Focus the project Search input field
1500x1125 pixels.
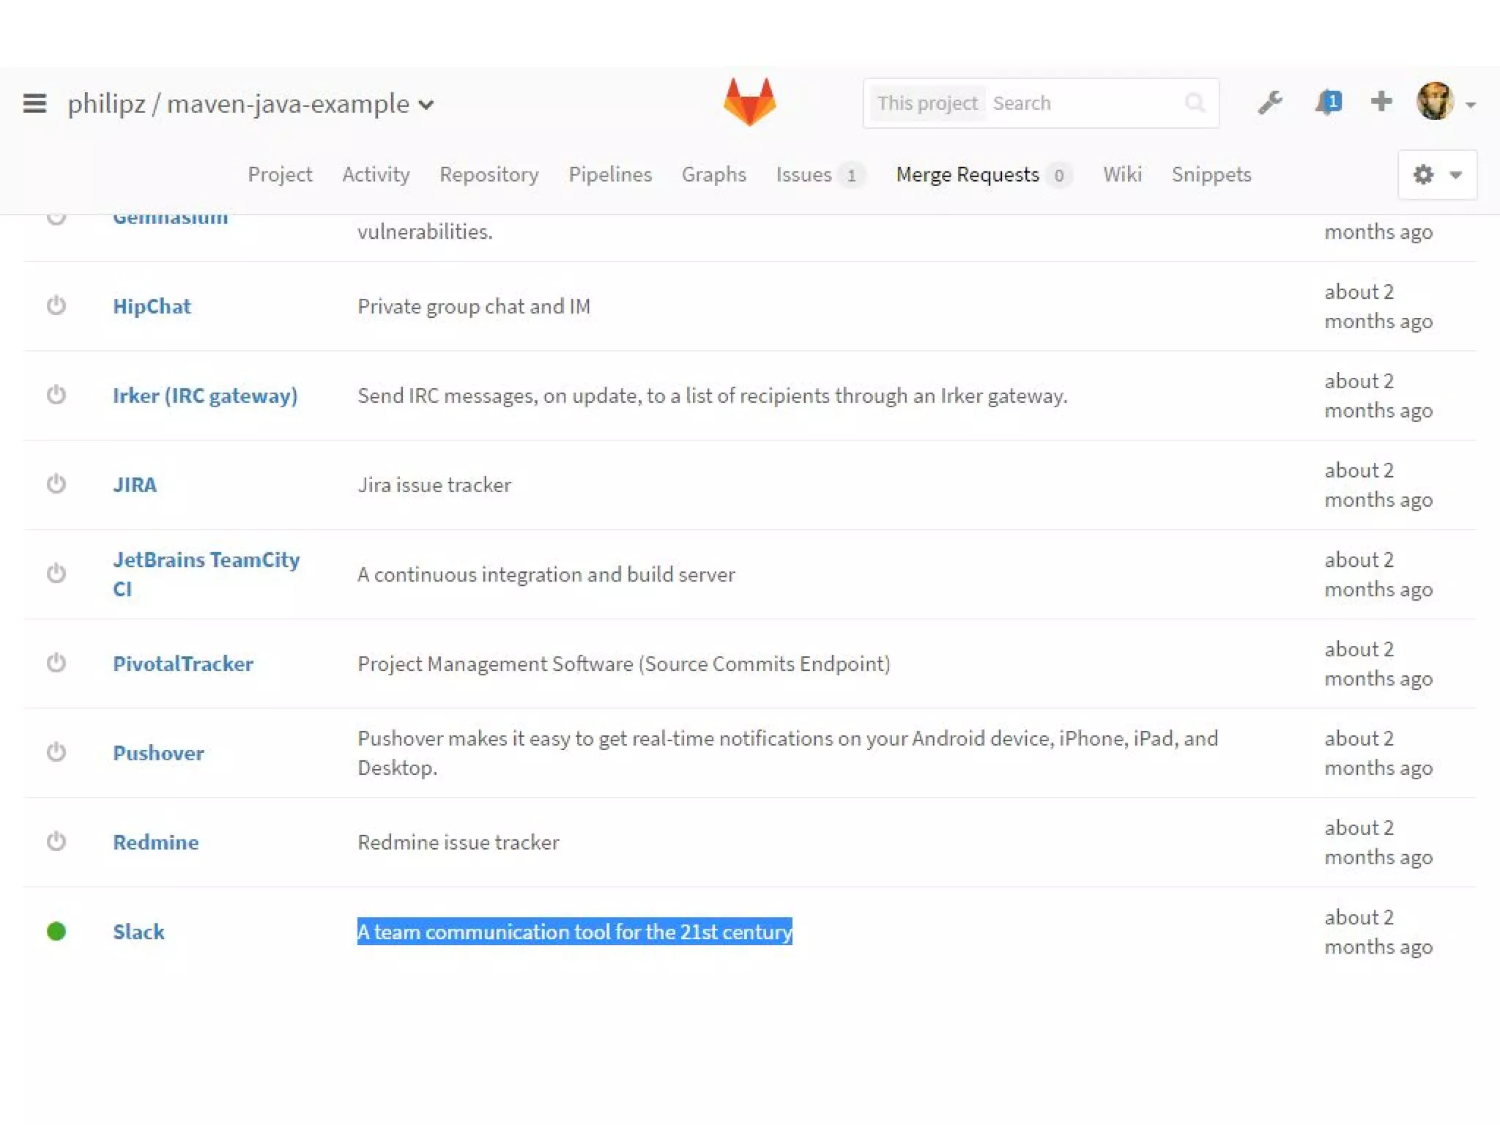coord(1084,103)
